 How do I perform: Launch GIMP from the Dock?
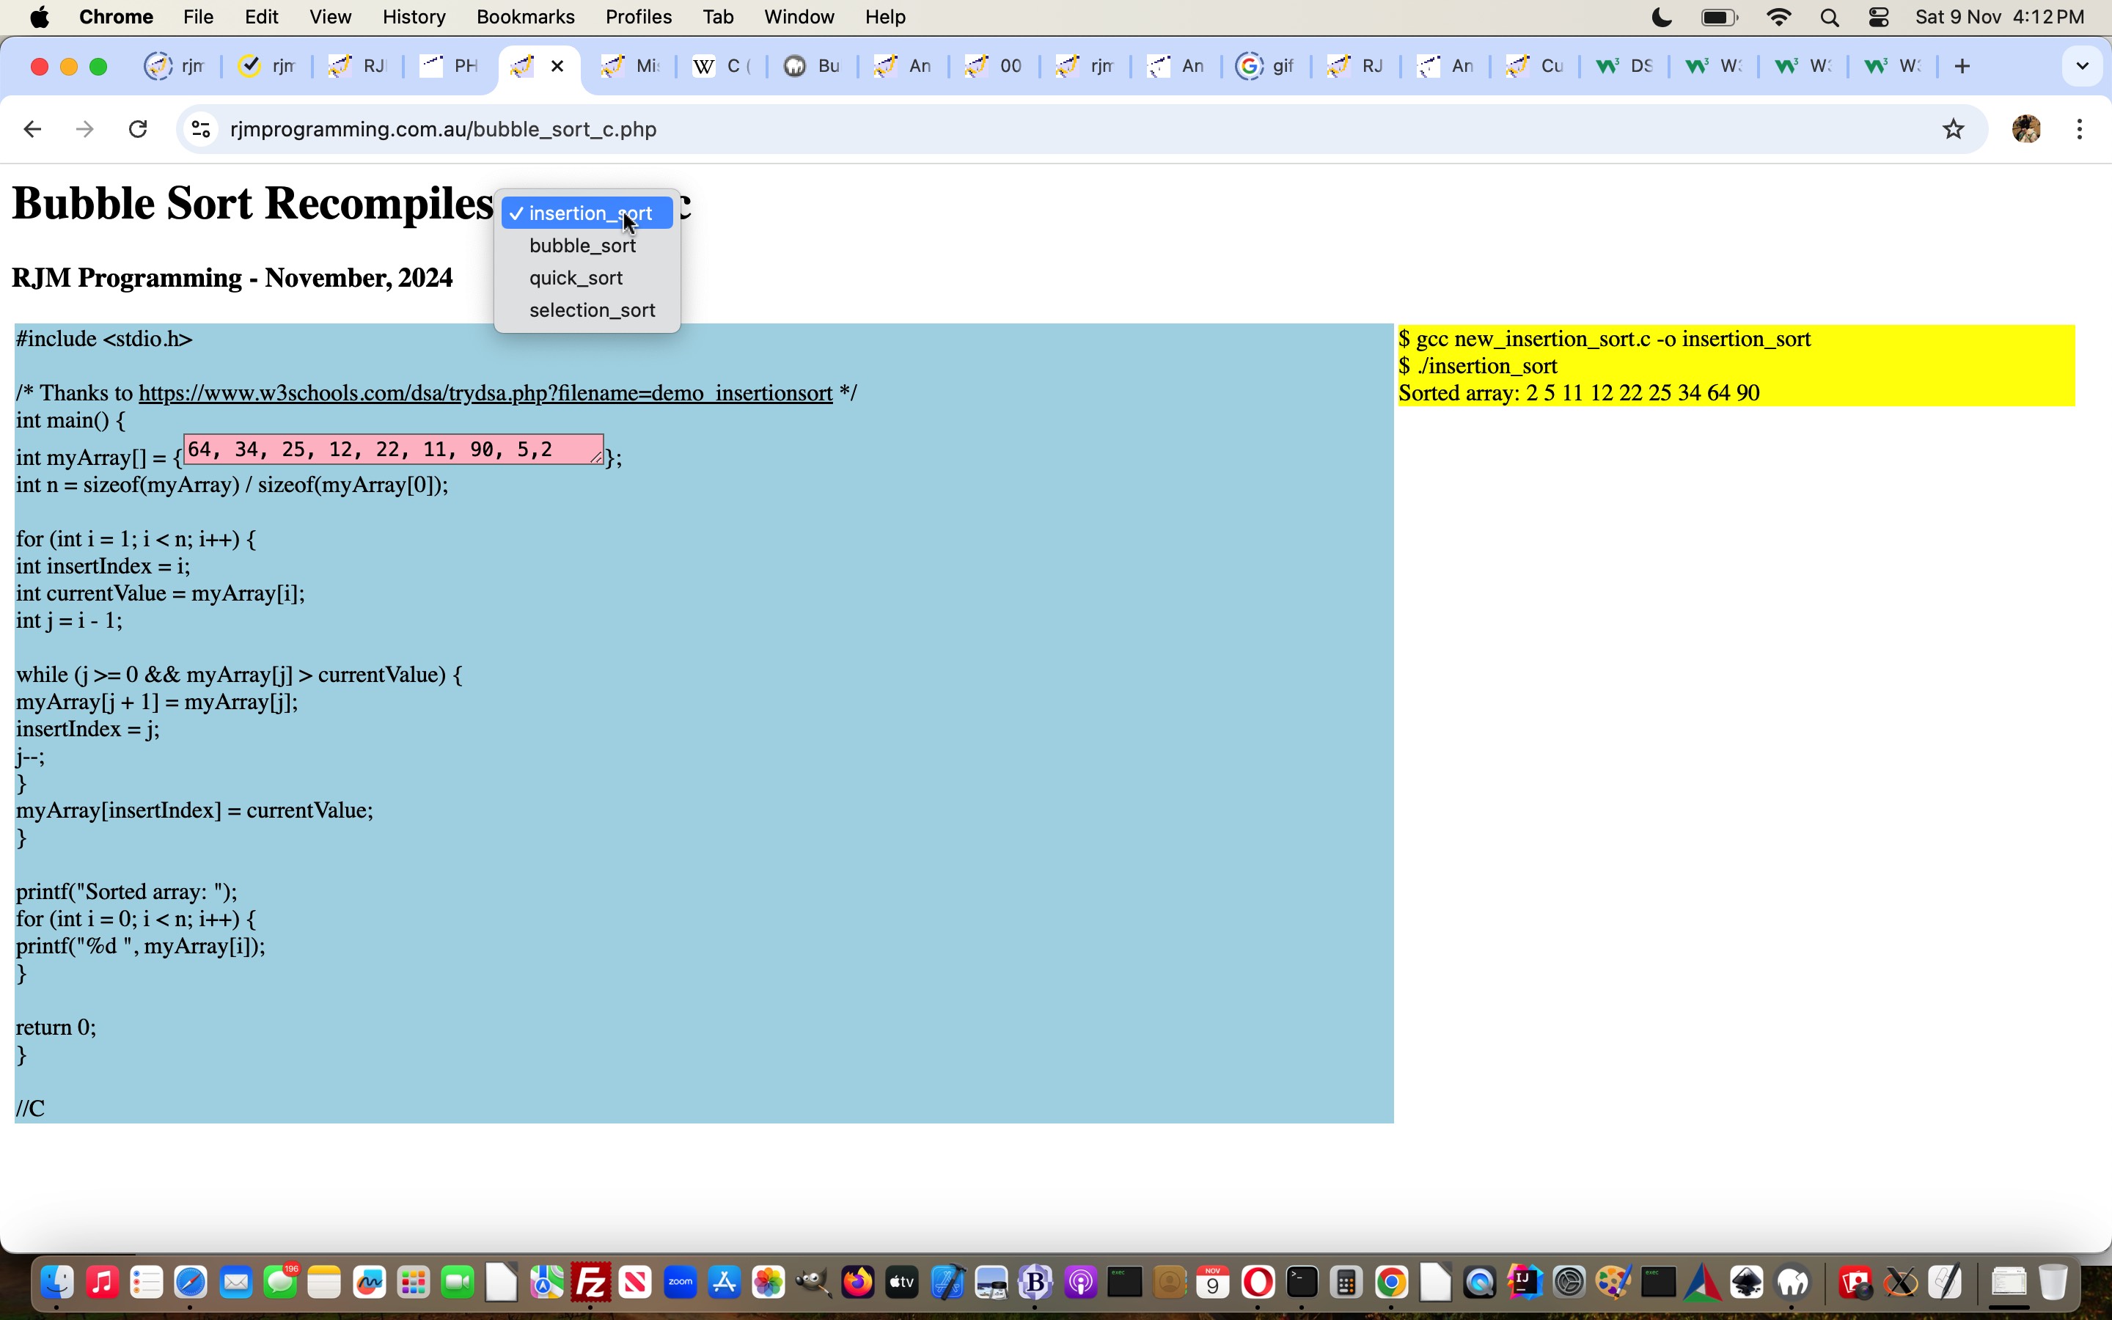[813, 1283]
